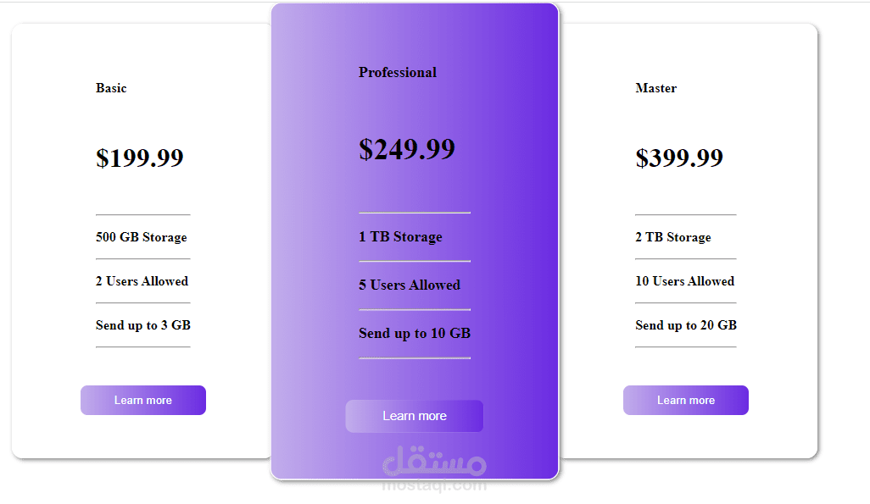Viewport: 870px width, 504px height.
Task: Select Send up to 20 GB feature
Action: point(685,325)
